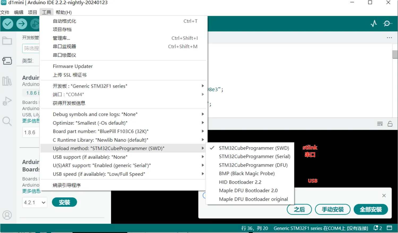This screenshot has width=398, height=233.
Task: Open the Boards Manager sidebar icon
Action: 7,61
